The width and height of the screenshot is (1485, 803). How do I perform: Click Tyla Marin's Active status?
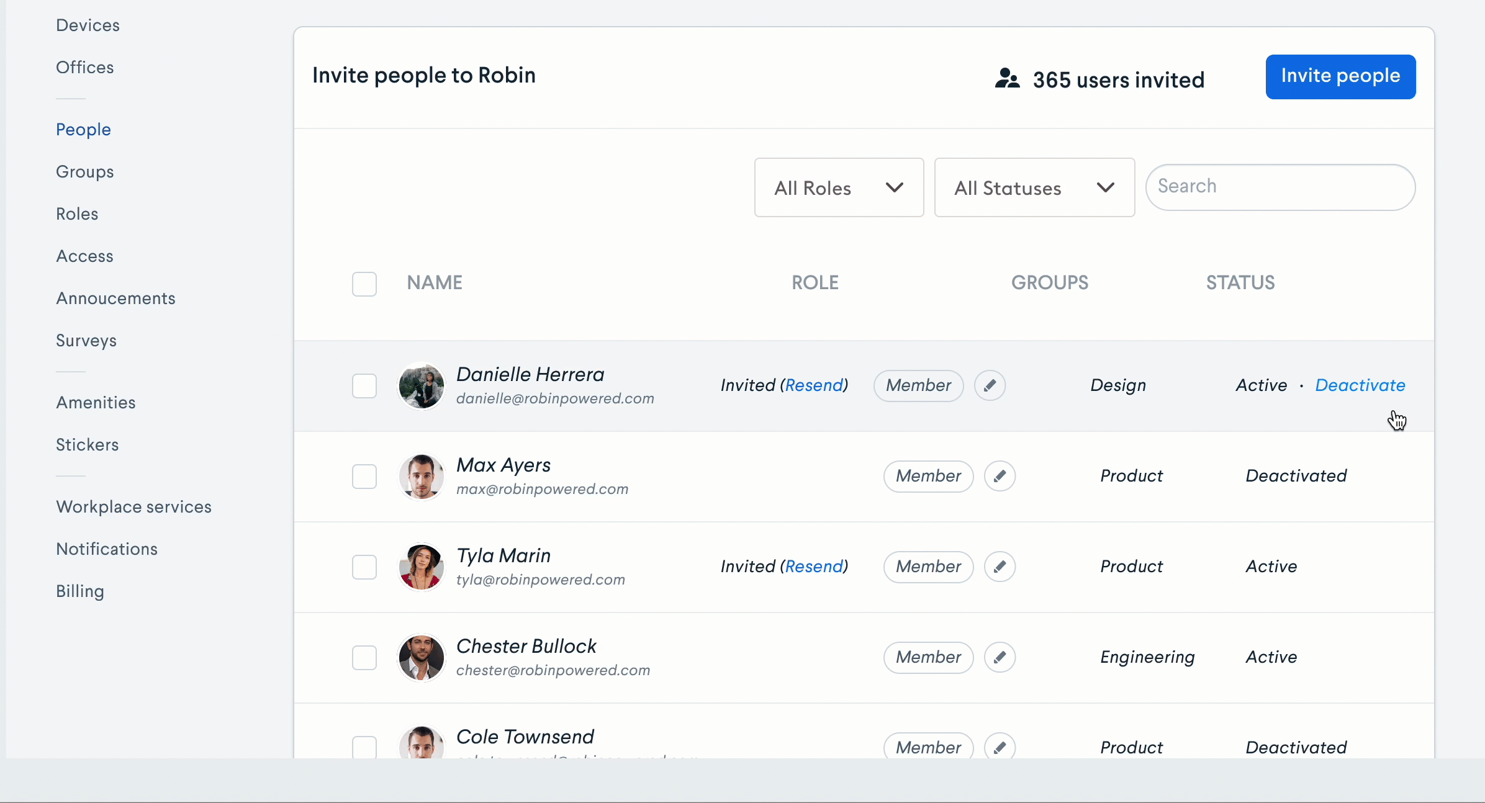point(1271,566)
